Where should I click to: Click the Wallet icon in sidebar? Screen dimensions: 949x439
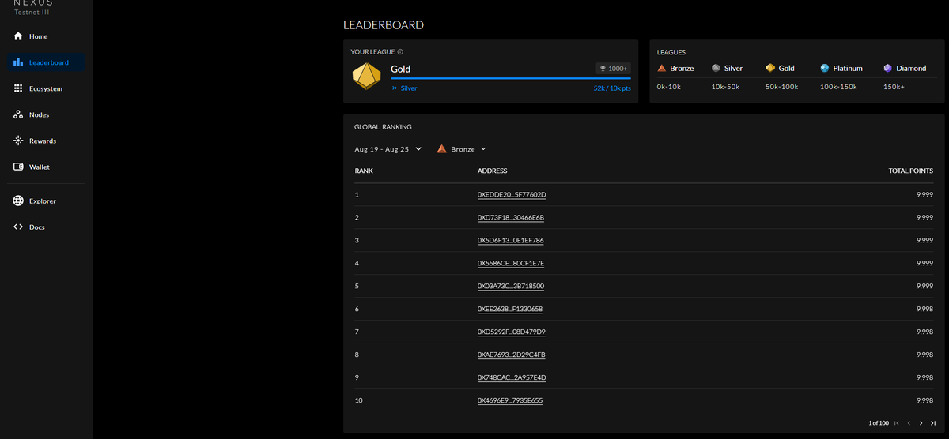[18, 167]
